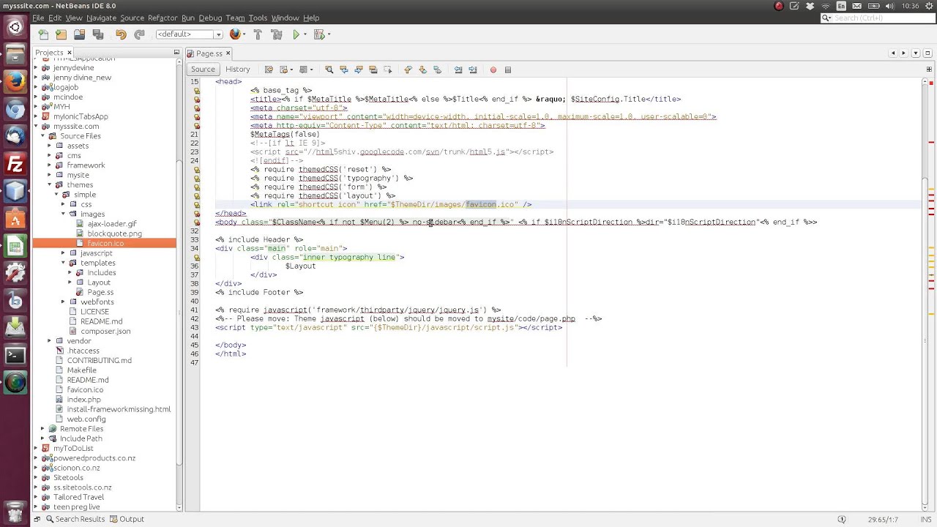The height and width of the screenshot is (527, 937).
Task: Open the Navigate menu
Action: [x=101, y=18]
